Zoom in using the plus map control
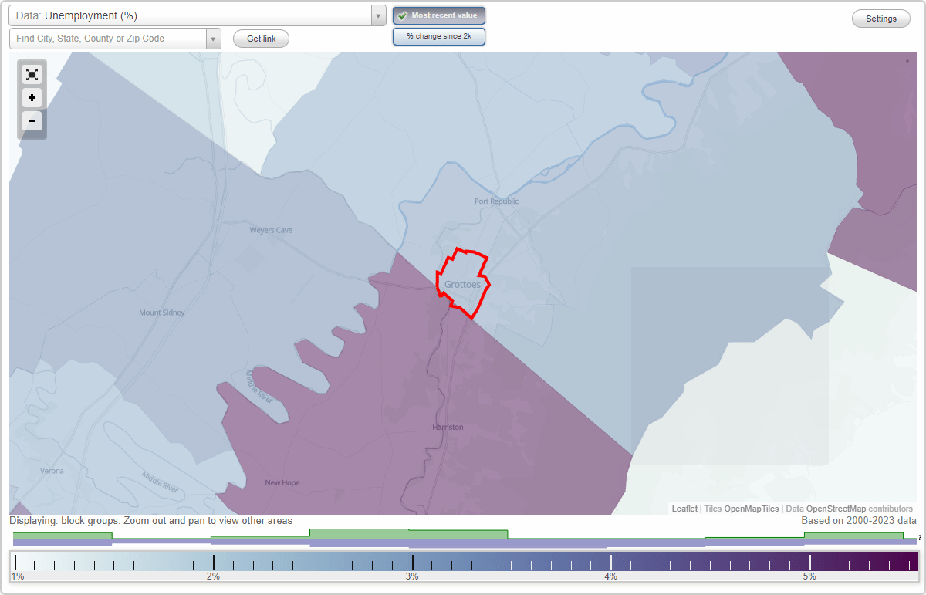 (x=32, y=97)
